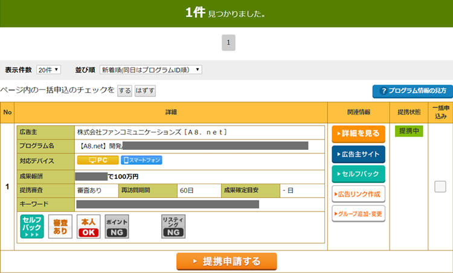Click the で100万円 reward text

(x=123, y=176)
